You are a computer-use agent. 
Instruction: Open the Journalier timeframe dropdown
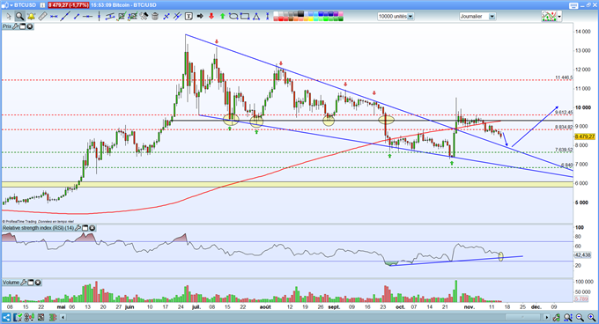(492, 17)
